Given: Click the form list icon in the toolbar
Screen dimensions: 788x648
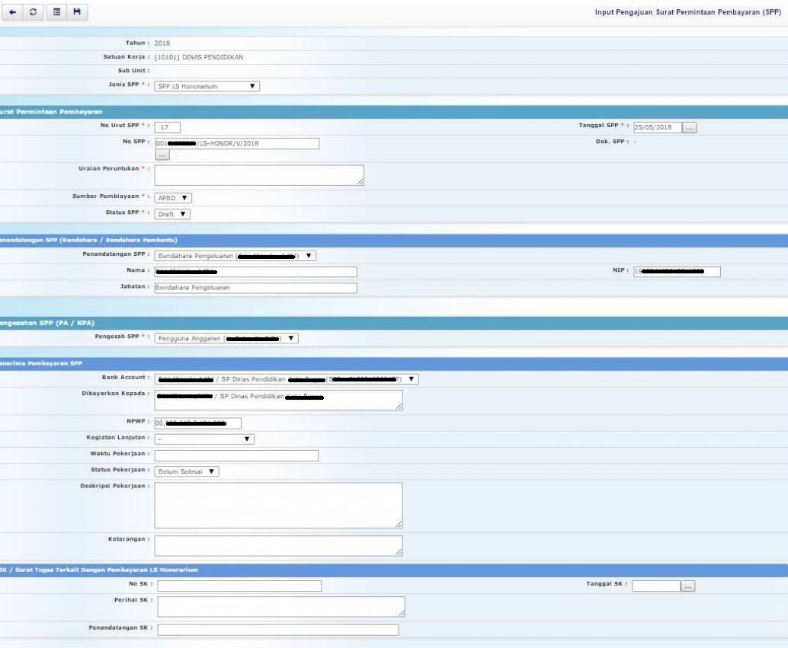Looking at the screenshot, I should [56, 13].
